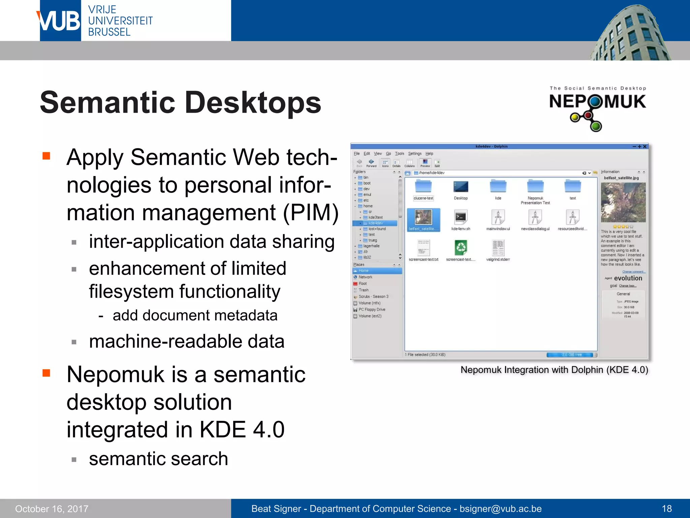Collapse the home folder node
Image resolution: width=690 pixels, height=518 pixels.
[355, 206]
